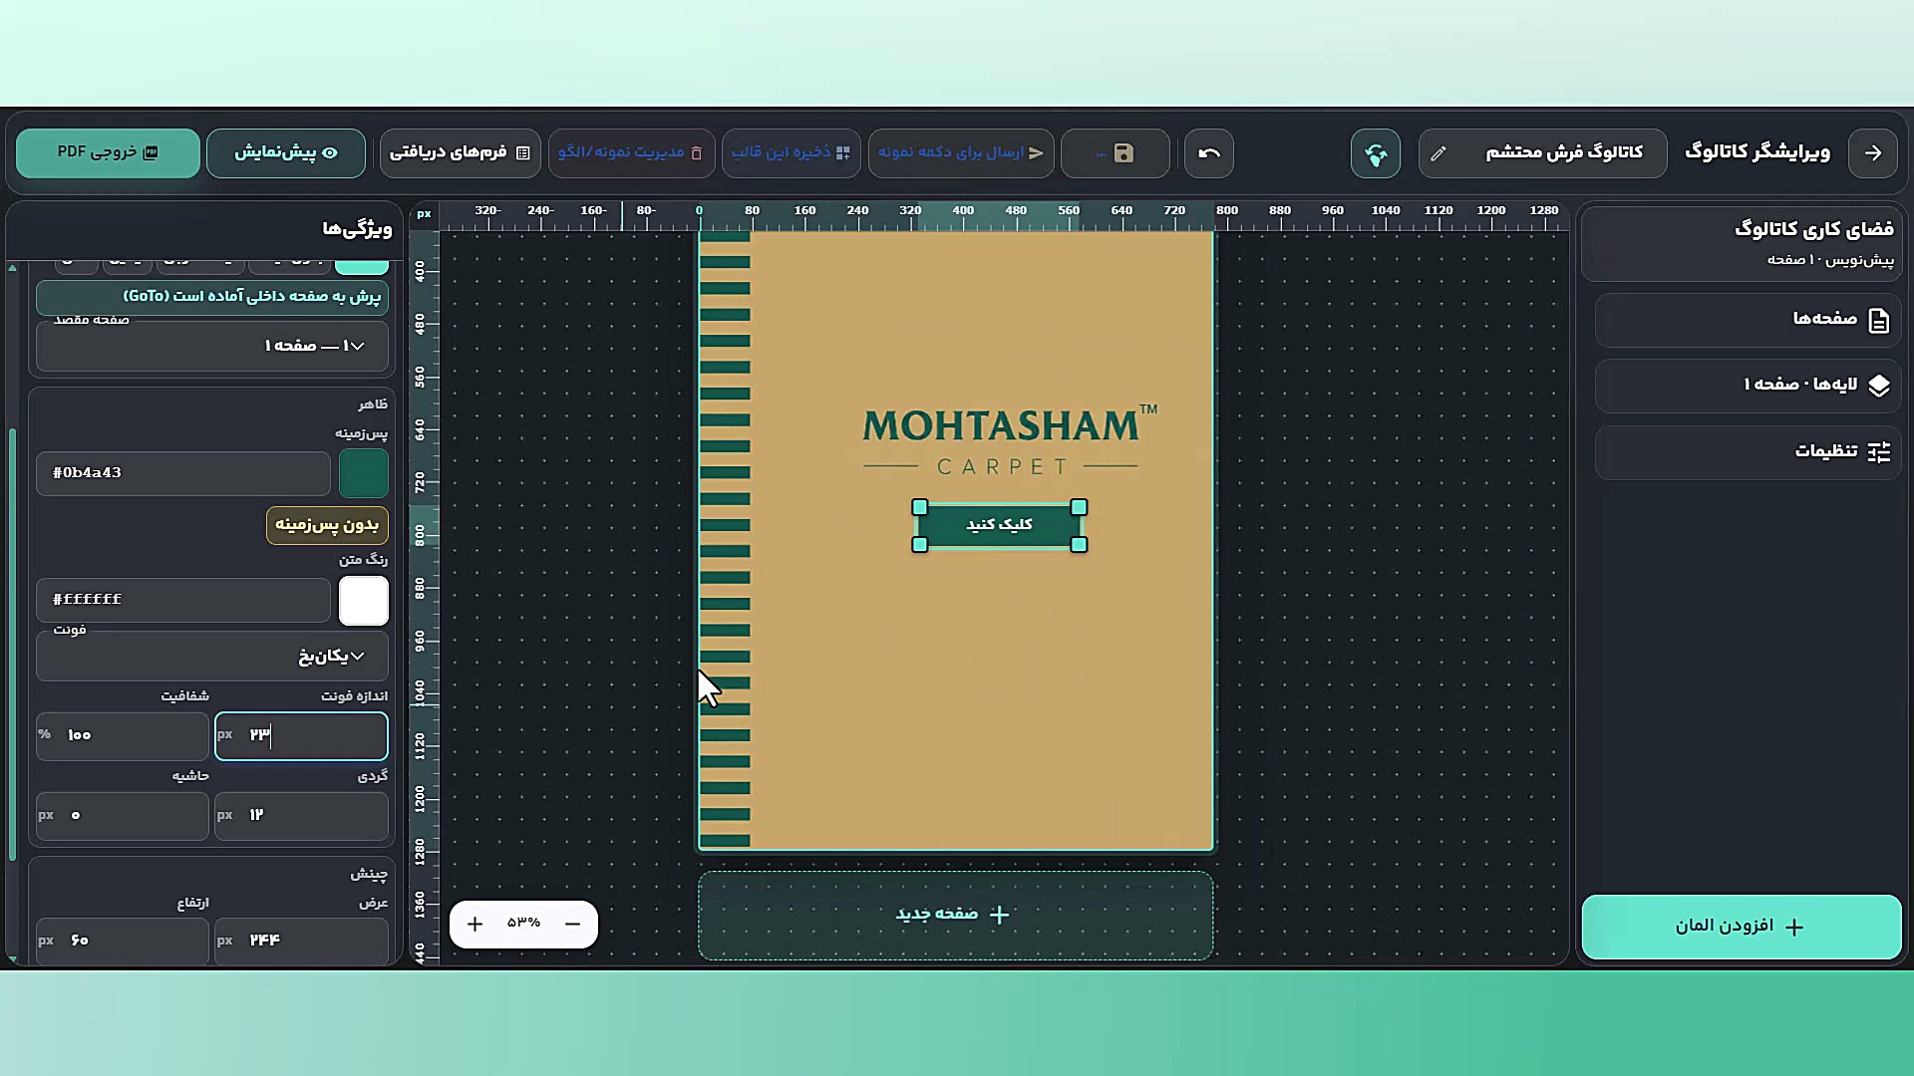
Task: Click the شفافیت opacity field
Action: pyautogui.click(x=123, y=735)
